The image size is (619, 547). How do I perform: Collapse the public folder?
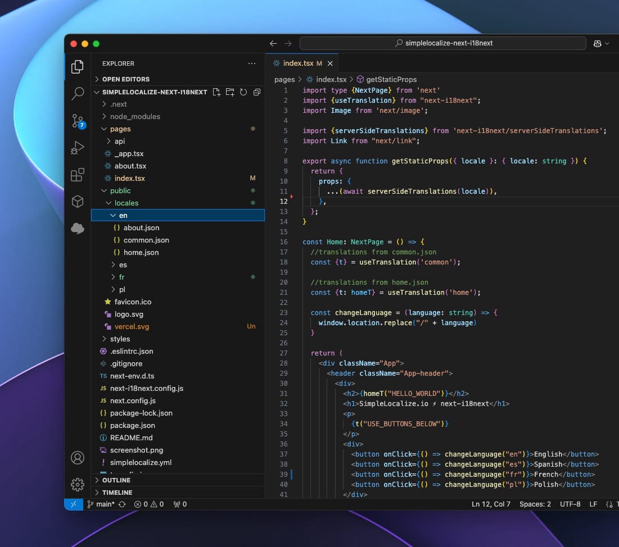[178, 190]
